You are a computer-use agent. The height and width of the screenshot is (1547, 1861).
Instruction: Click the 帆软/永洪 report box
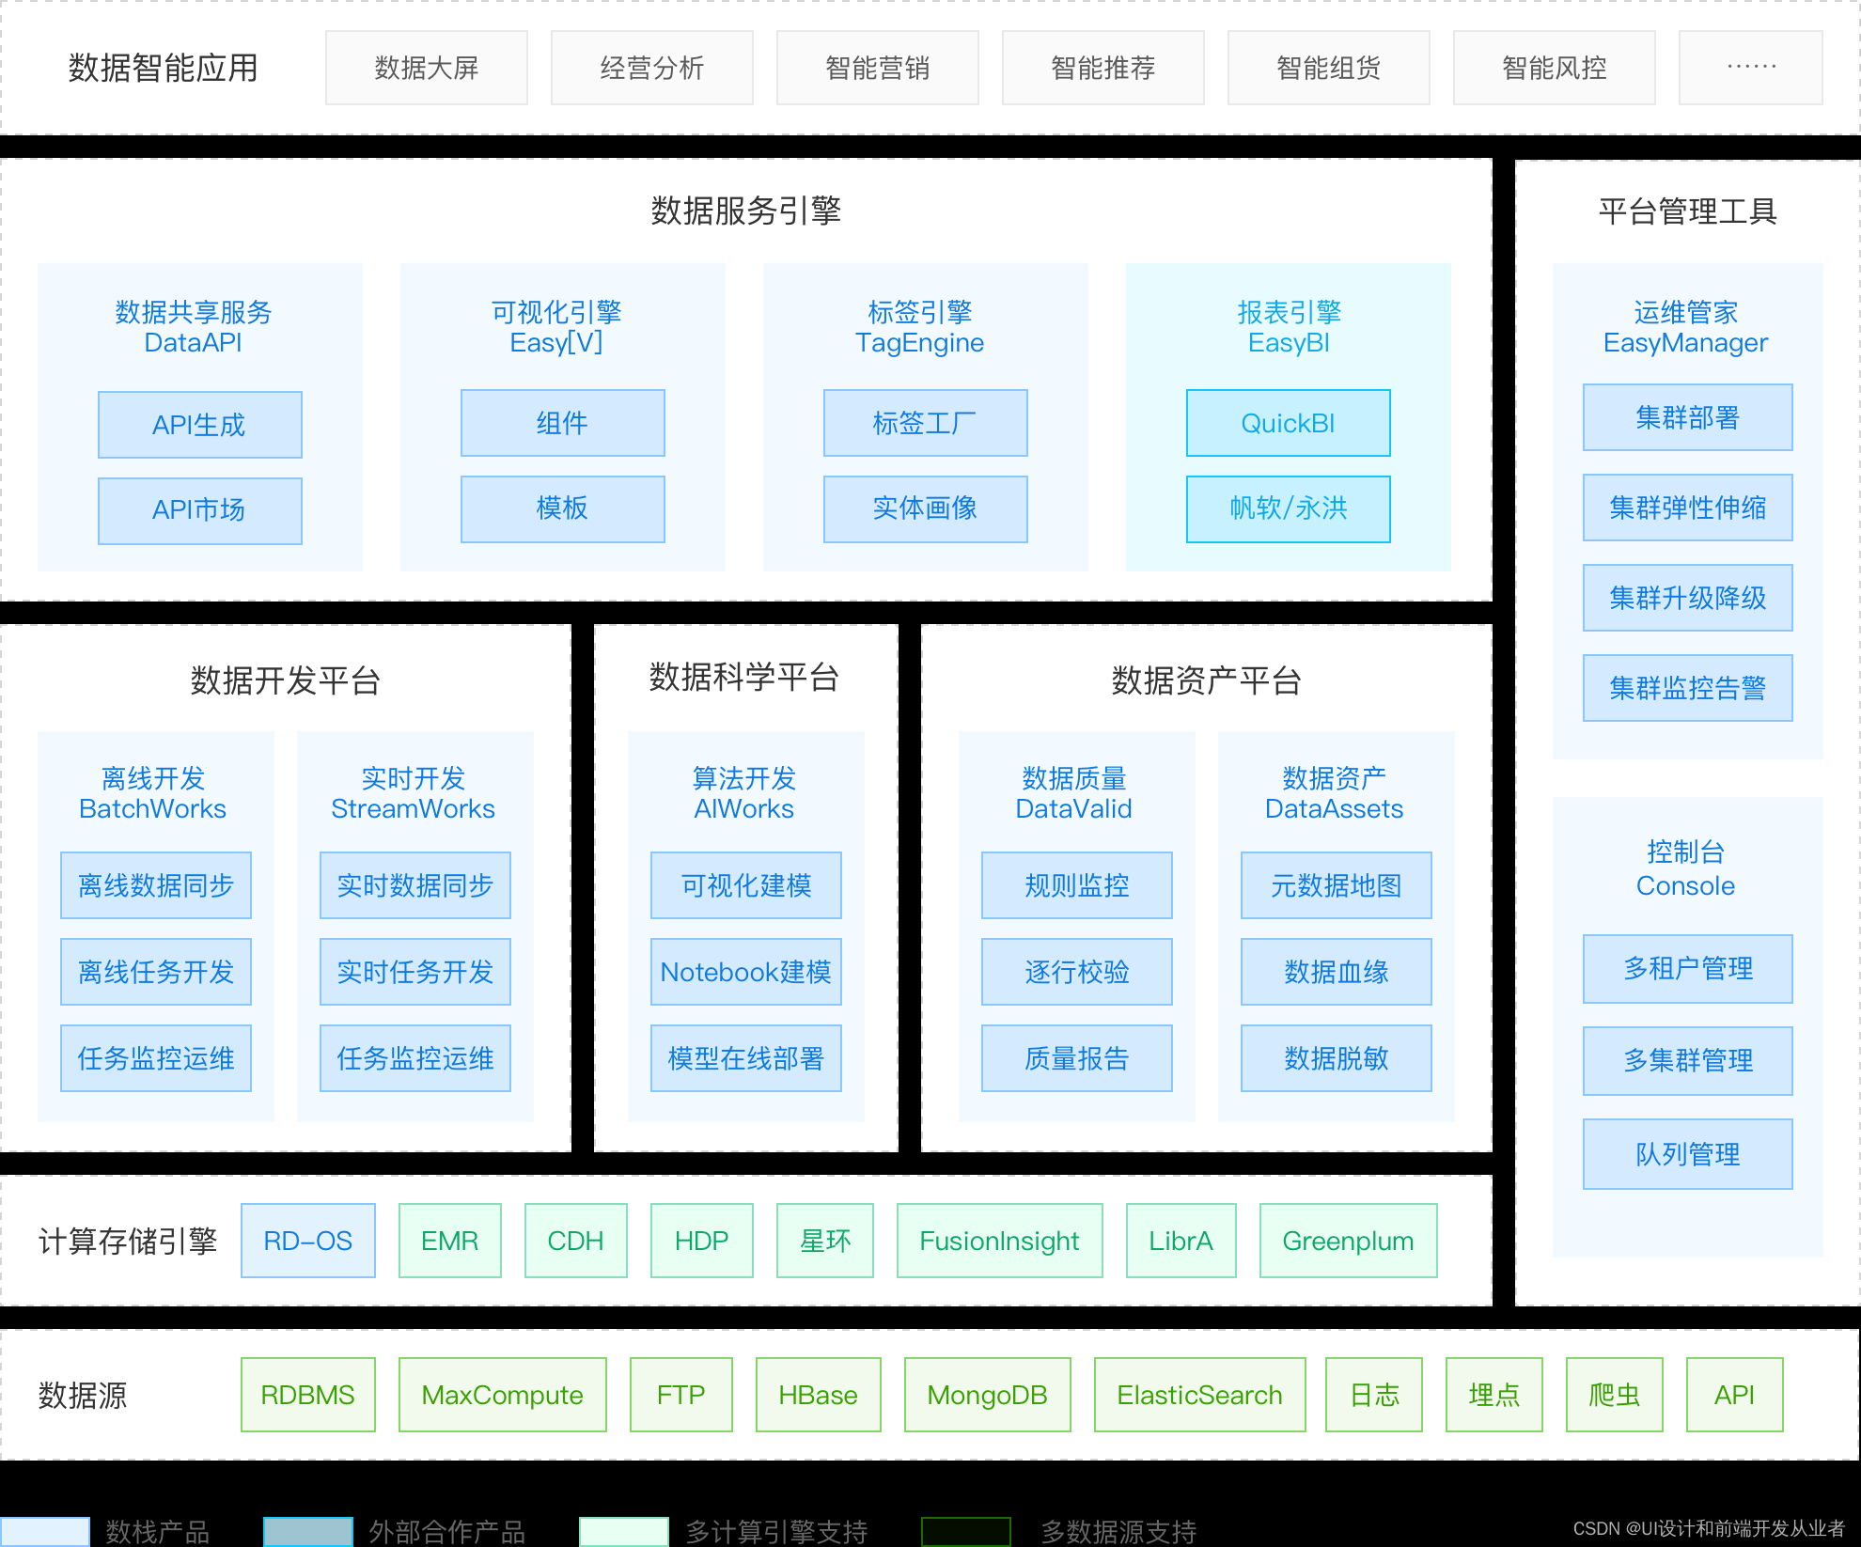(1288, 508)
